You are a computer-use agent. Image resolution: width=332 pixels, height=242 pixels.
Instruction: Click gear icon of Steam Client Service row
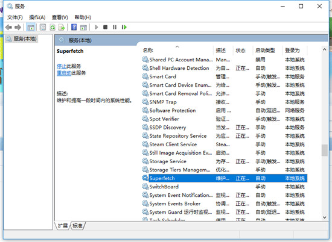click(145, 144)
